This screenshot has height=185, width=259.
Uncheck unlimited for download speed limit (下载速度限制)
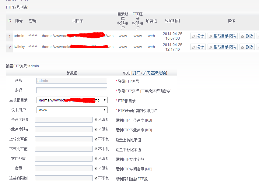point(96,130)
